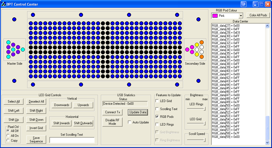Open the RGB Pod Colour dropdown
Image resolution: width=272 pixels, height=148 pixels.
pos(241,16)
